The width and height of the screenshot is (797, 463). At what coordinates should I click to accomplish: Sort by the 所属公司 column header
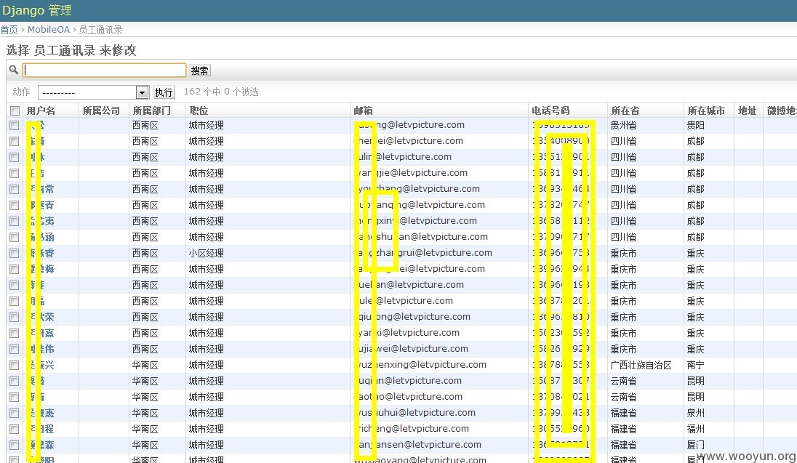pos(101,110)
